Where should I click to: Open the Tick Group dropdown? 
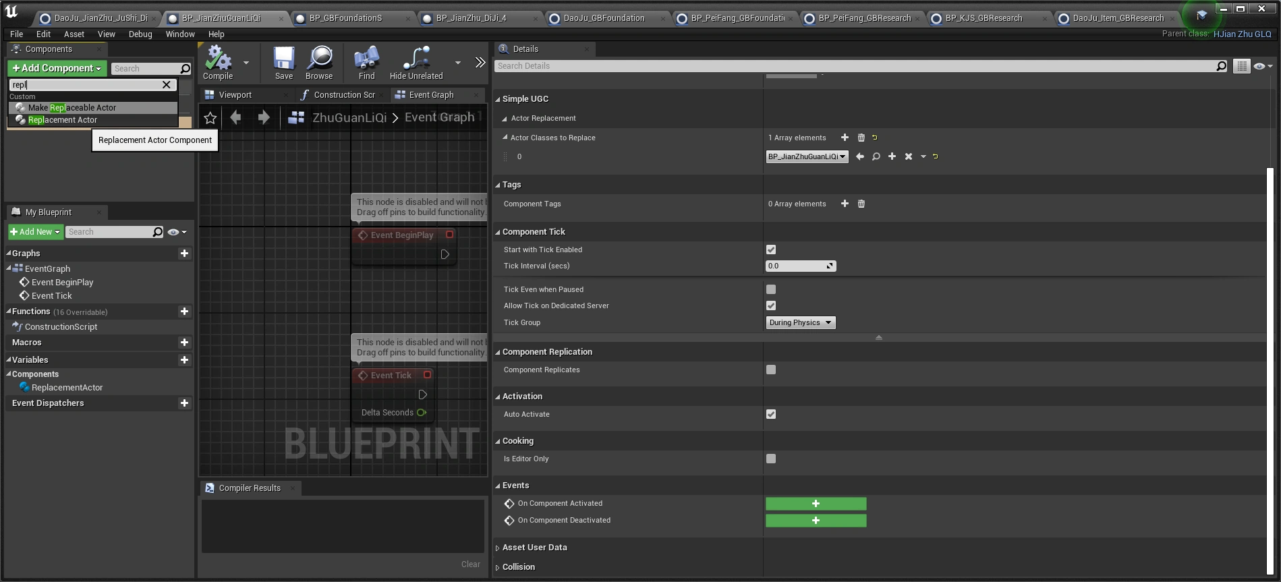[x=801, y=322]
